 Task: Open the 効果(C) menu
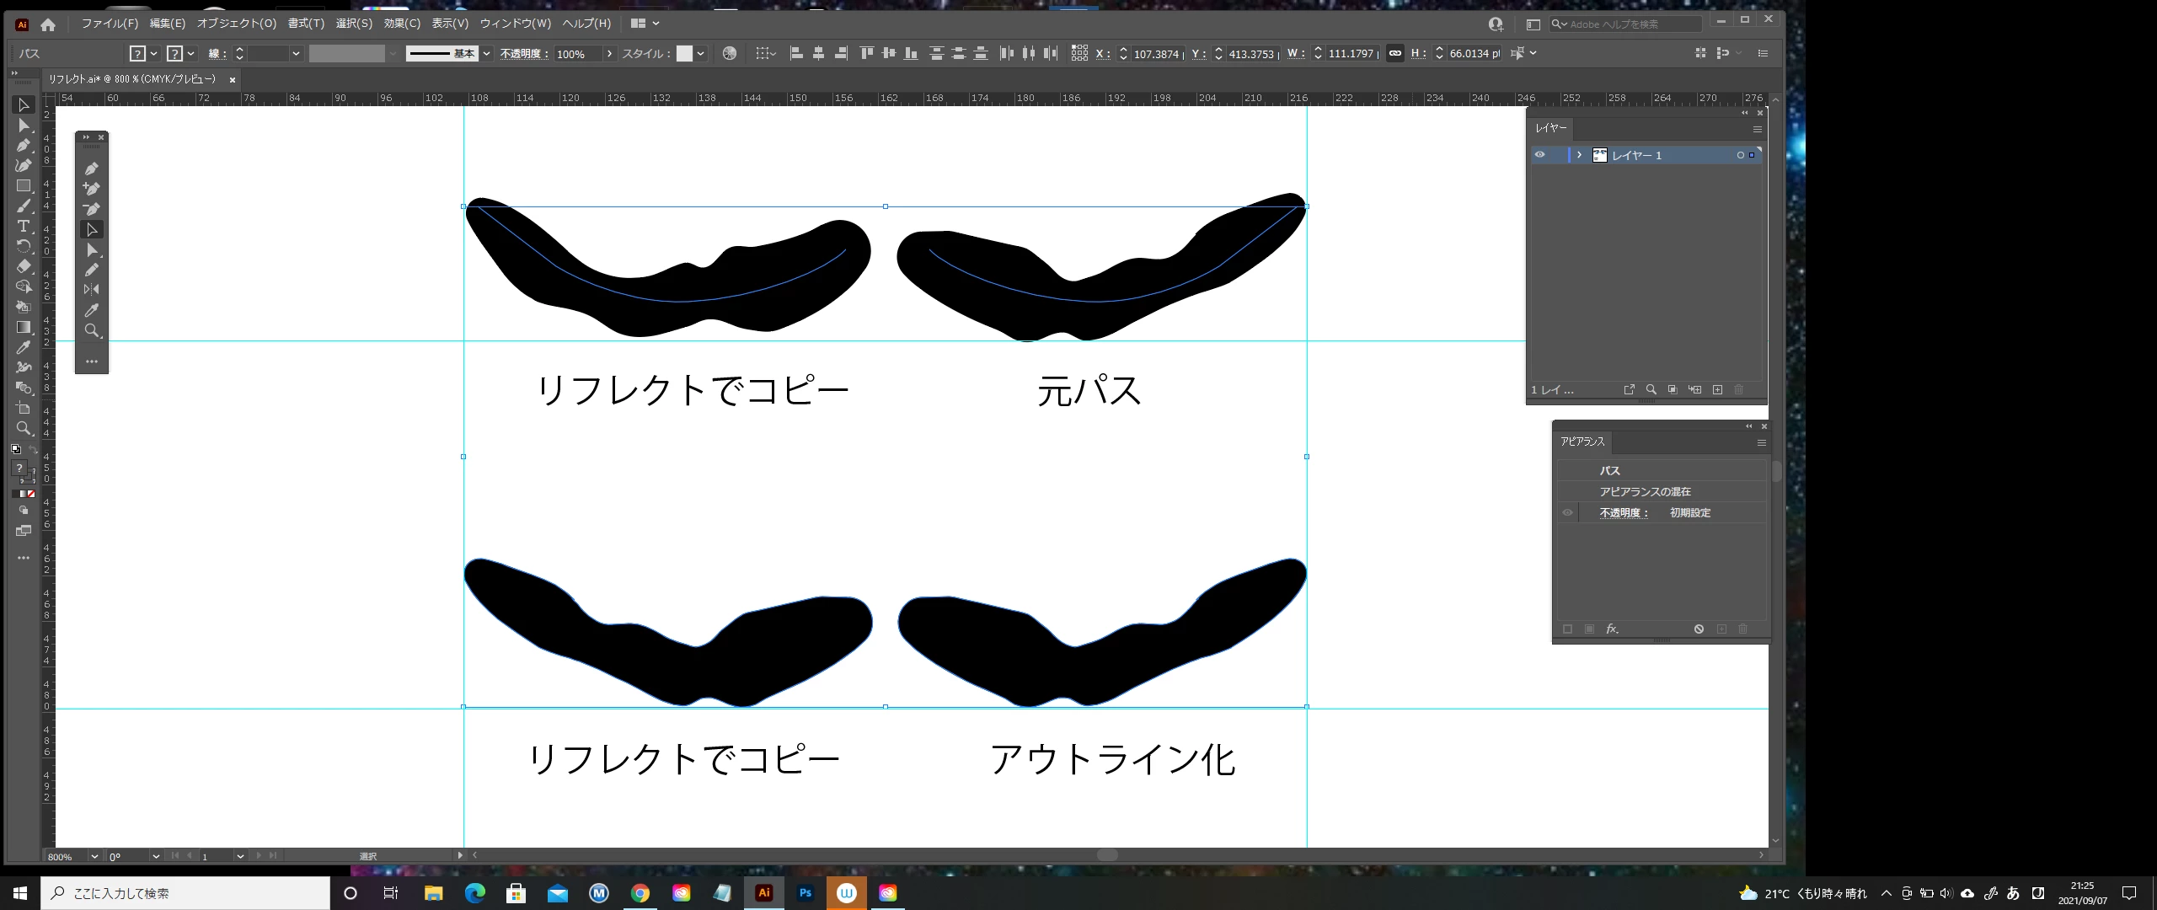pyautogui.click(x=401, y=24)
